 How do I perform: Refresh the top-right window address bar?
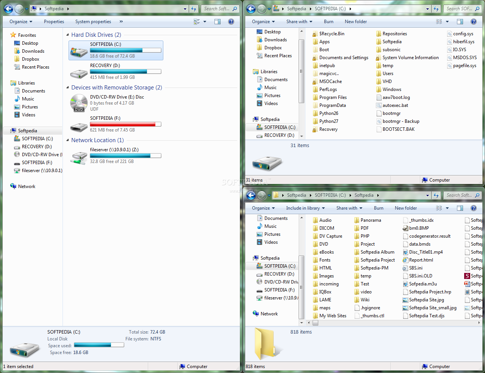point(436,9)
